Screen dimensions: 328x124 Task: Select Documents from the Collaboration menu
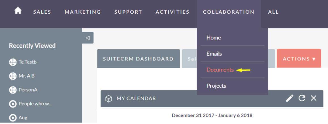(x=220, y=70)
